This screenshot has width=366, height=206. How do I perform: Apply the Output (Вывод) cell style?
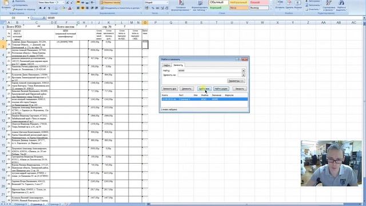[x=259, y=8]
